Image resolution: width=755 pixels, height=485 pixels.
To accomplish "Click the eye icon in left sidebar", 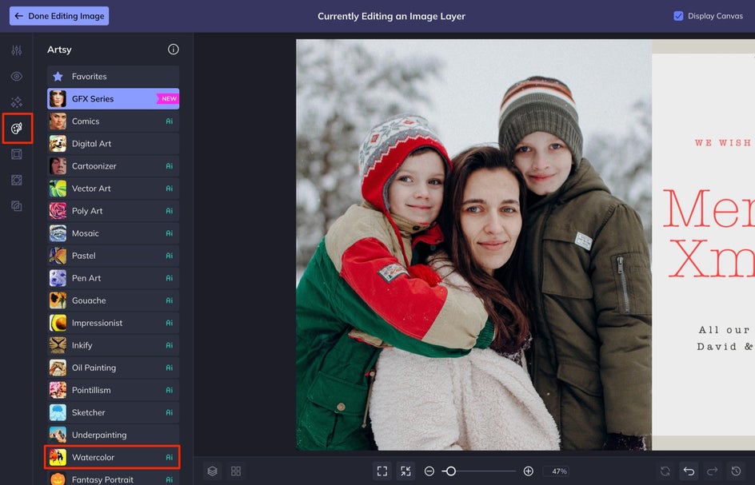I will [17, 77].
